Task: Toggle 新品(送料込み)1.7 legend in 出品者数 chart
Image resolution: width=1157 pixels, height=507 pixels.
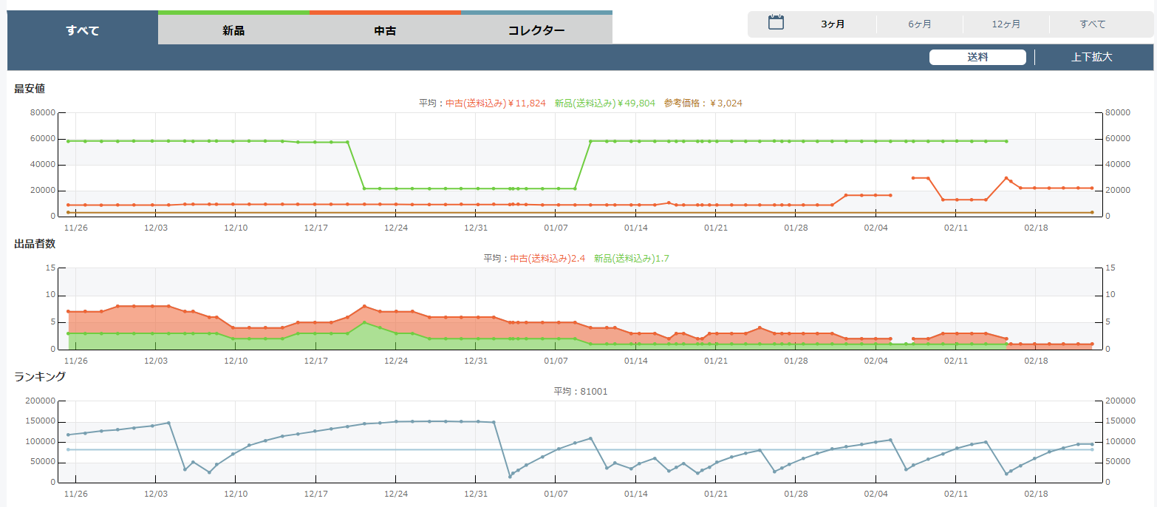Action: 632,259
